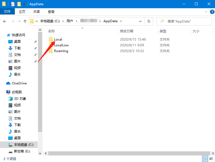Sort by 修改日期 column header

(x=127, y=31)
